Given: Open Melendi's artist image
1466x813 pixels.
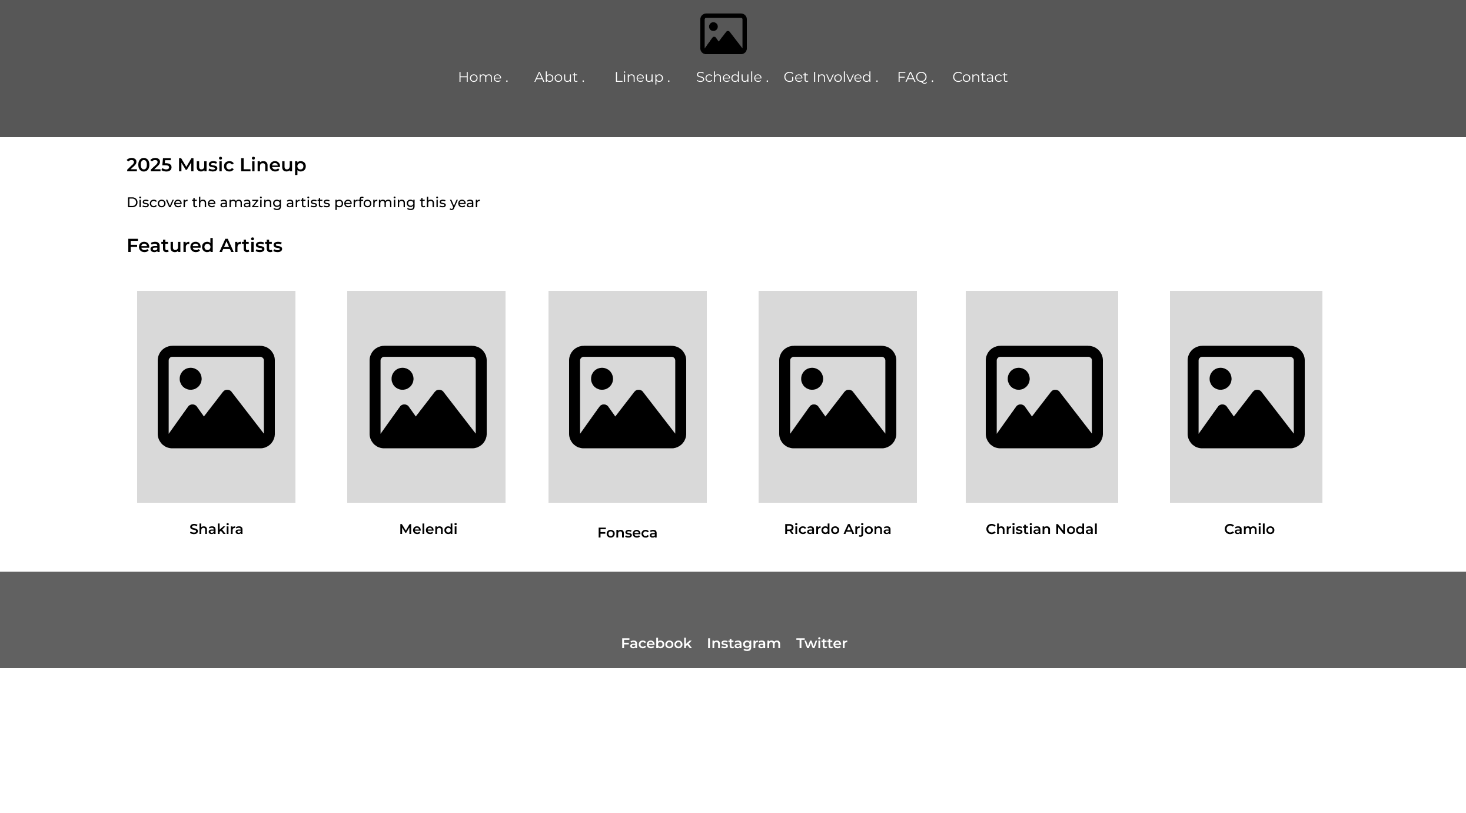Looking at the screenshot, I should 426,397.
